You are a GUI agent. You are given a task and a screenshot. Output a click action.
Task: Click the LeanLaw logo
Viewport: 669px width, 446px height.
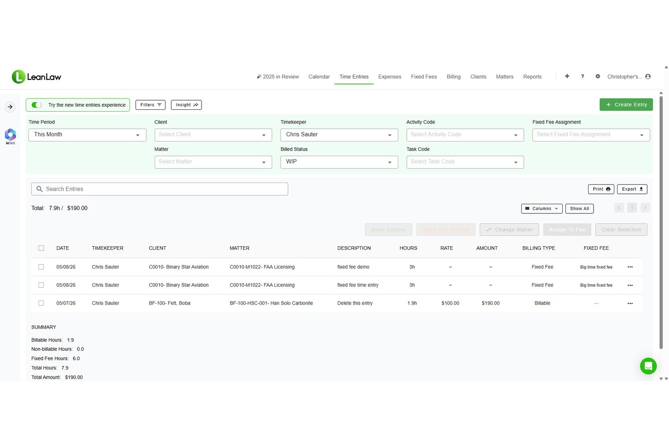tap(37, 77)
